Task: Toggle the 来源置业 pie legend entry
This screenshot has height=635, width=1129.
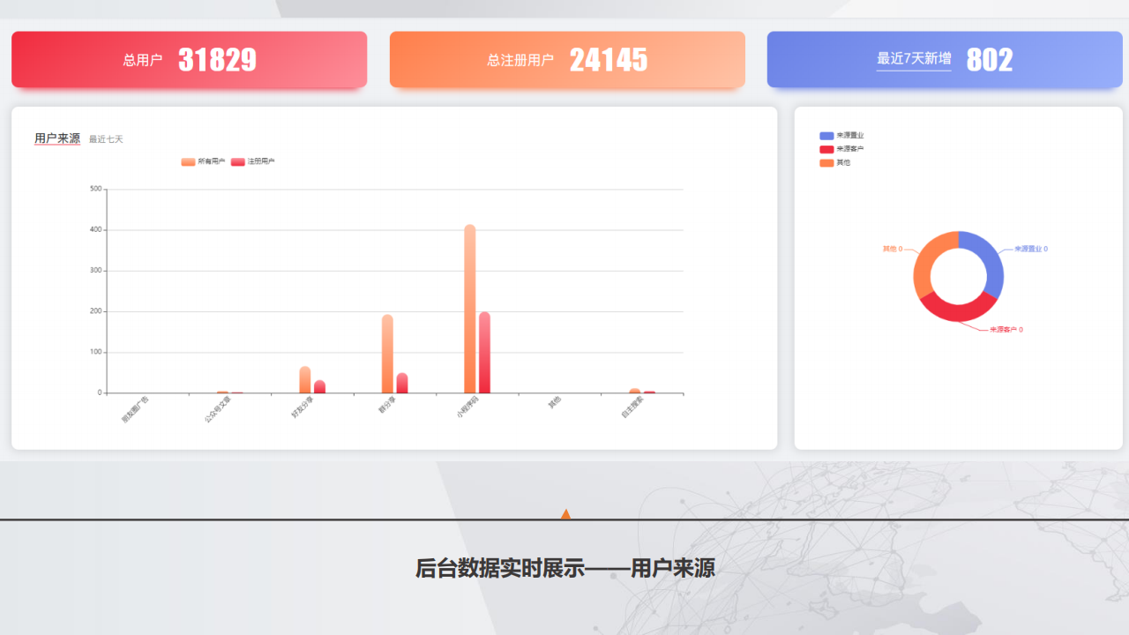Action: (x=841, y=136)
